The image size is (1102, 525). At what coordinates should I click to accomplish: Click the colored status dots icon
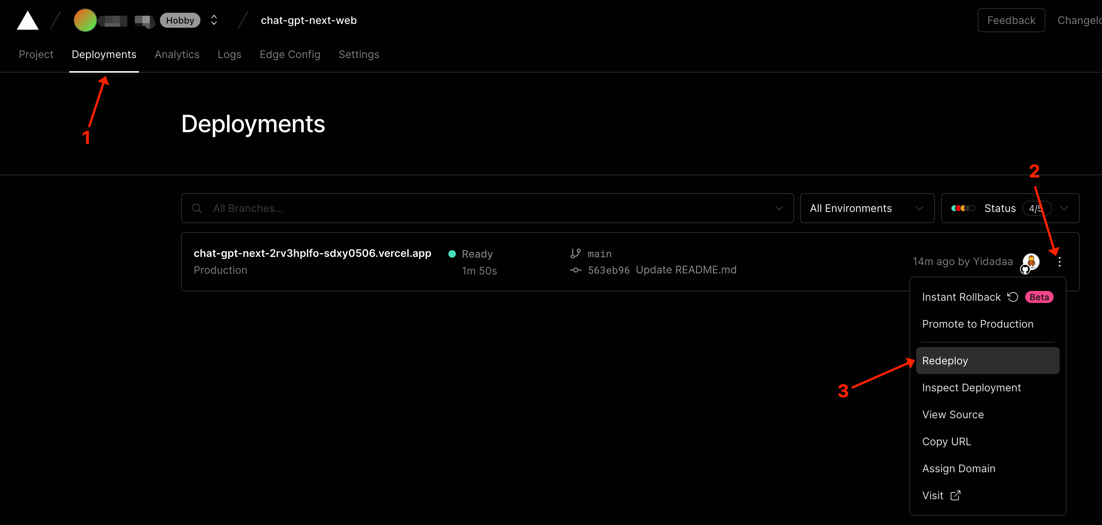click(x=963, y=208)
